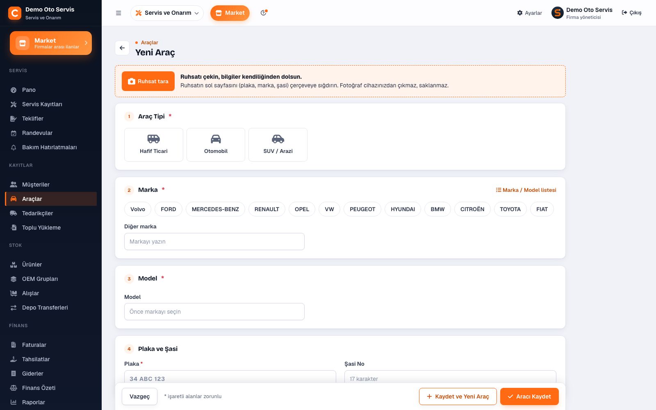Click Kaydet ve Yeni Araç button
This screenshot has height=410, width=656.
[x=458, y=396]
